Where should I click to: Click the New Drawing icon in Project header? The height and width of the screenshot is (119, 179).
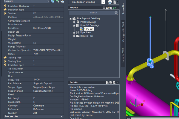click(107, 8)
